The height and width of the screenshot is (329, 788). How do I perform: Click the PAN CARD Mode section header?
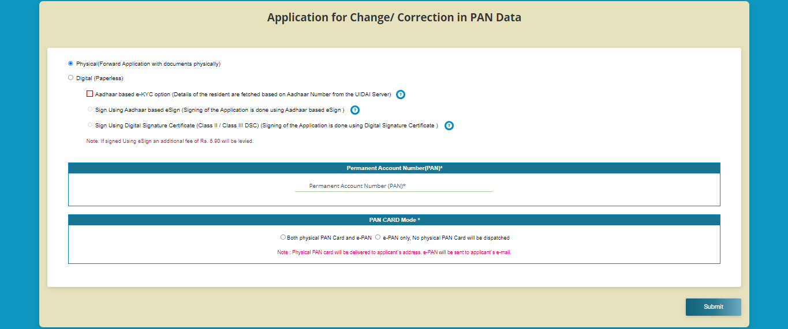tap(394, 220)
